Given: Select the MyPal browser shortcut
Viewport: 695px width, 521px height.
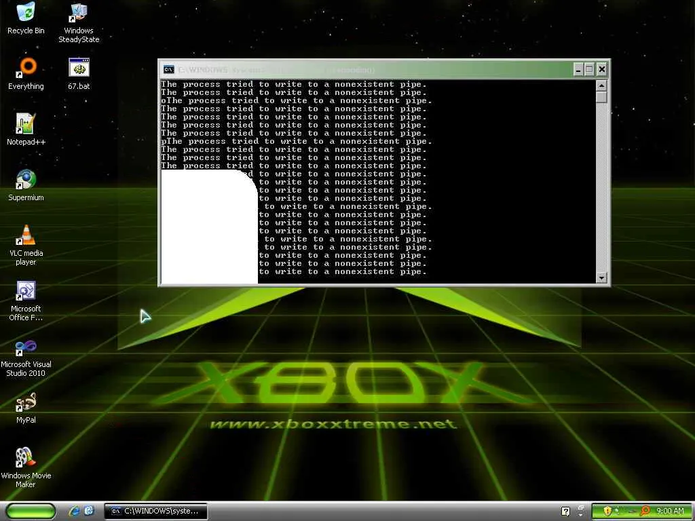Looking at the screenshot, I should [x=26, y=408].
